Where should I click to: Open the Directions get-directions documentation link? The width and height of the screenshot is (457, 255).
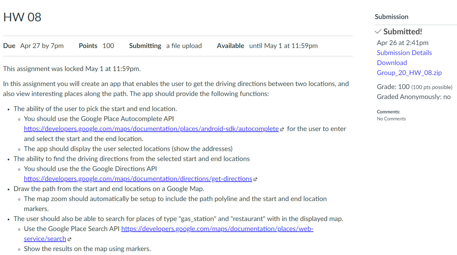coord(138,179)
